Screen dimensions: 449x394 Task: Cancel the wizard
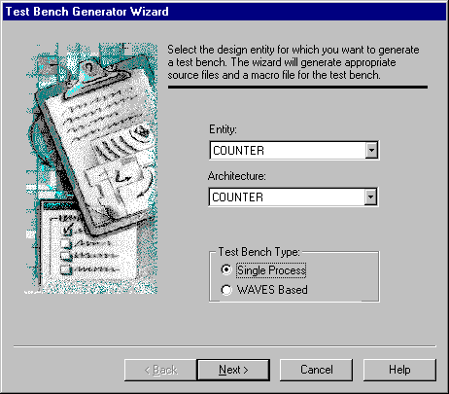(317, 370)
